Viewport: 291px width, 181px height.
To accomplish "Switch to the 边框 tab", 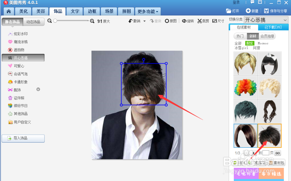I will click(92, 11).
